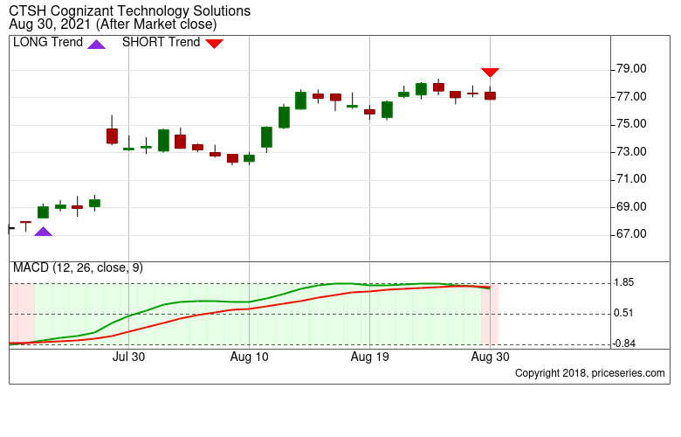Click the Aug 30, 2021 (After Market close) subtitle

pyautogui.click(x=113, y=24)
